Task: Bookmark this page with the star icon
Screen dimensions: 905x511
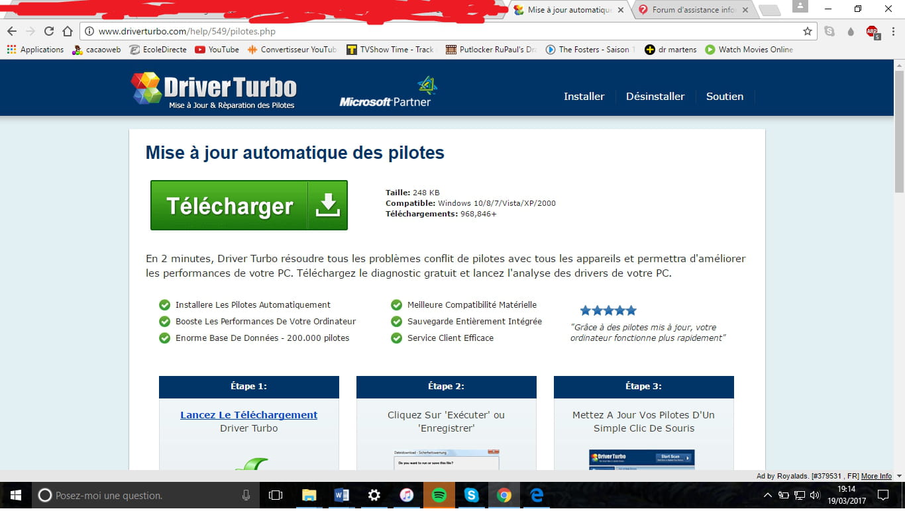Action: (x=808, y=31)
